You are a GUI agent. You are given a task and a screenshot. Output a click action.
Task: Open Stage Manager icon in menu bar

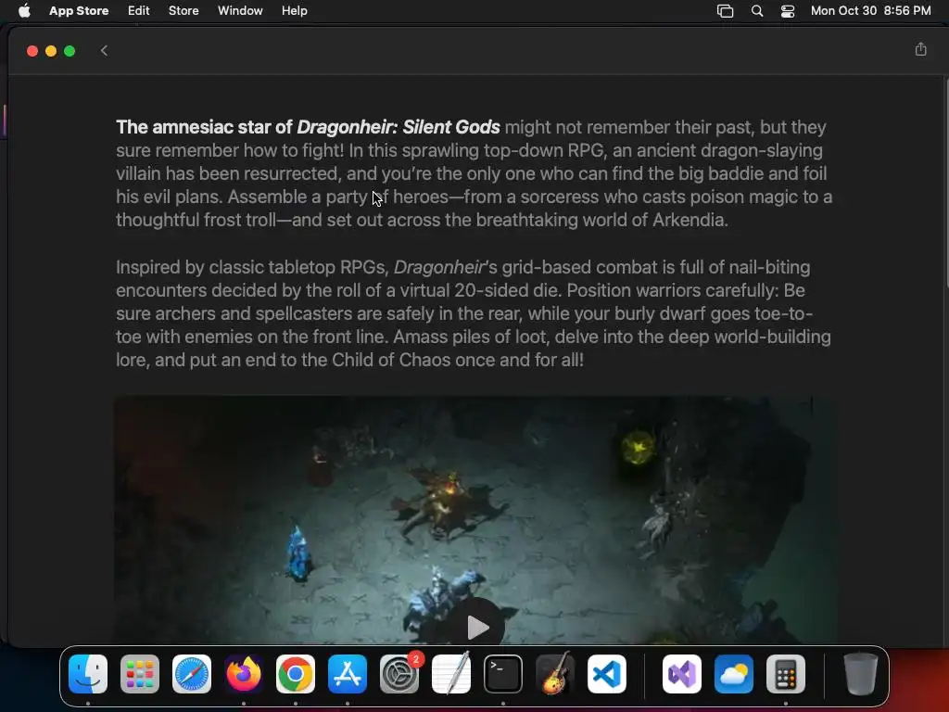tap(725, 11)
